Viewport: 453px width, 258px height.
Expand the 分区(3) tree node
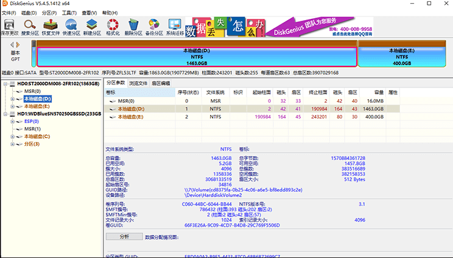click(13, 144)
